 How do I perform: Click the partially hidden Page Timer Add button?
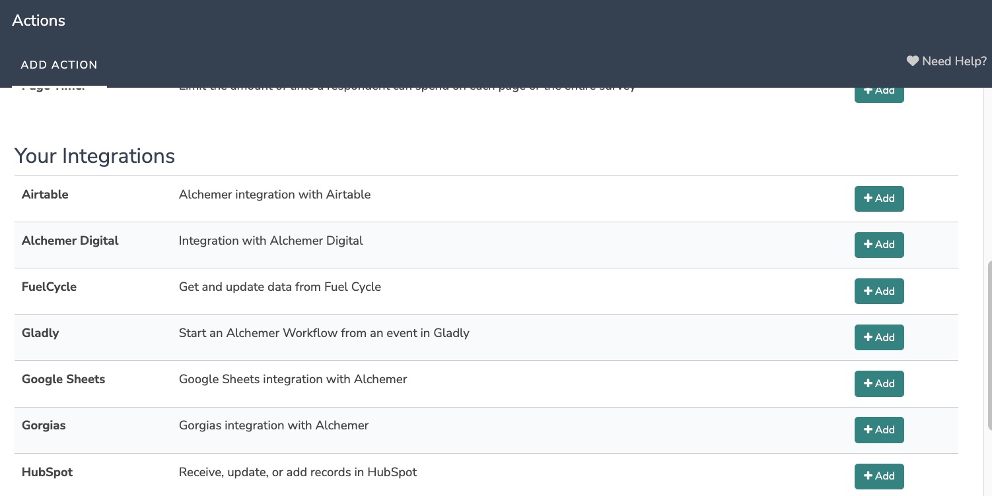[x=878, y=94]
